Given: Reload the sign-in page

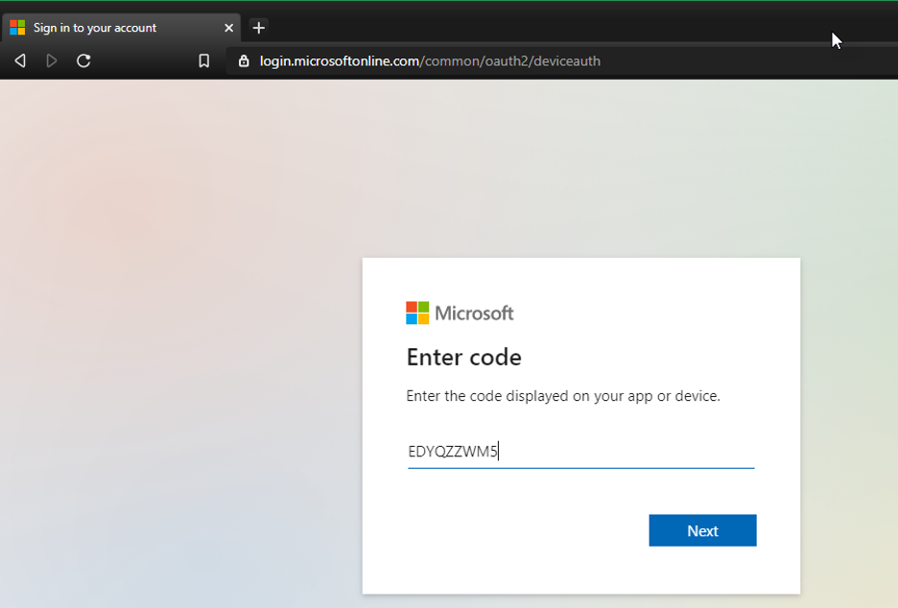Looking at the screenshot, I should click(x=83, y=60).
